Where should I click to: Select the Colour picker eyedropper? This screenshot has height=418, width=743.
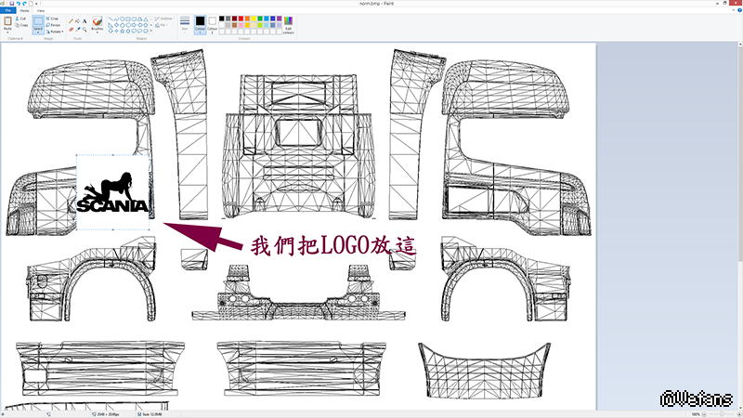[x=78, y=29]
